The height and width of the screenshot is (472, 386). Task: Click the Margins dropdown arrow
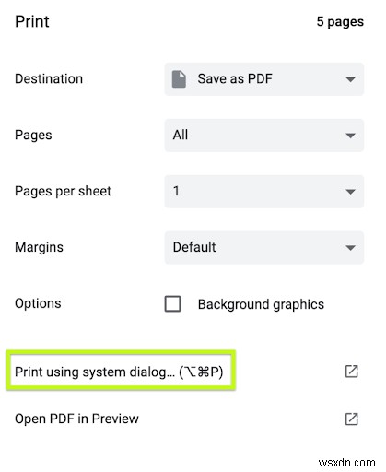pos(350,248)
